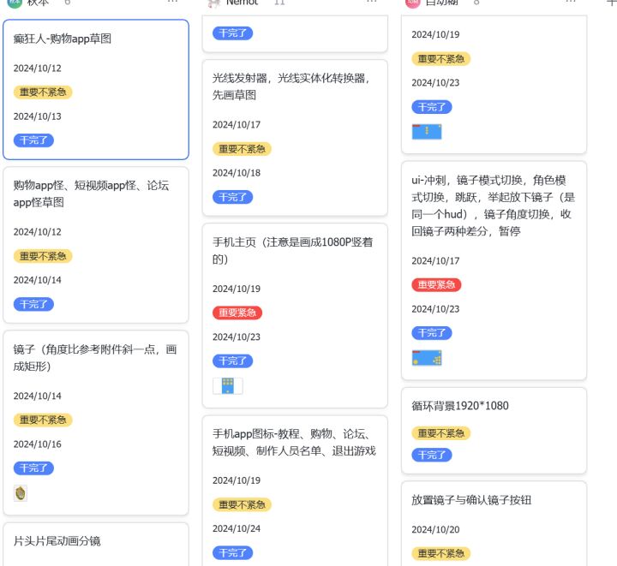
Task: Click 重要紧急 tag on ui-冲刺 card
Action: pos(436,285)
